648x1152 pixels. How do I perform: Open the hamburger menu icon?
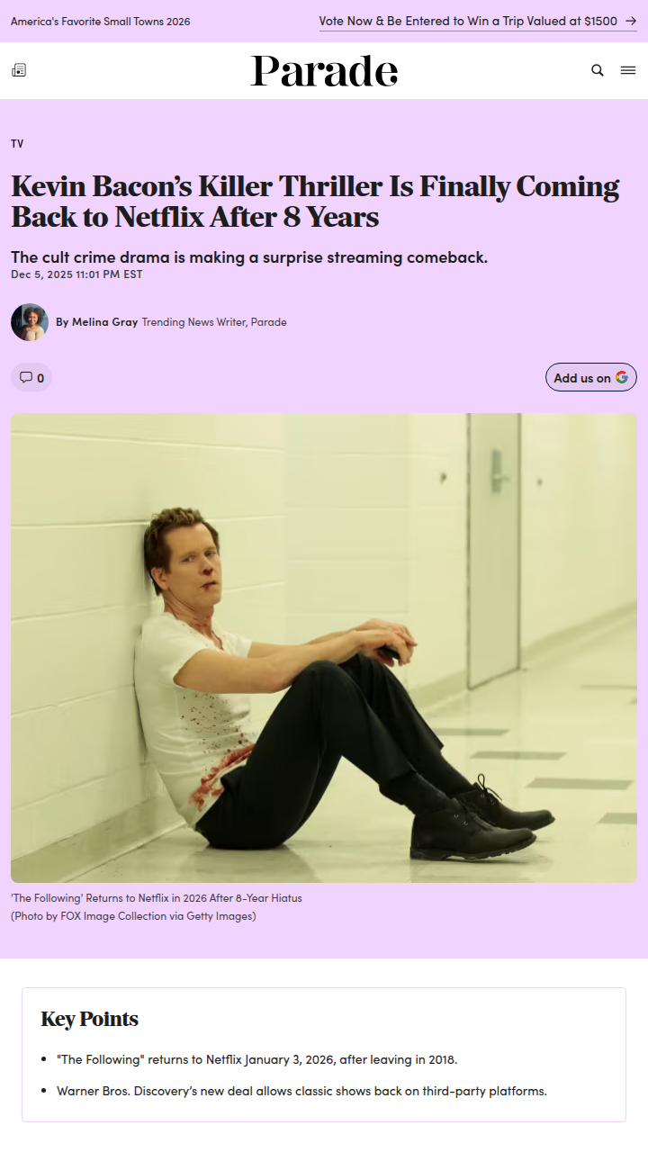point(628,70)
